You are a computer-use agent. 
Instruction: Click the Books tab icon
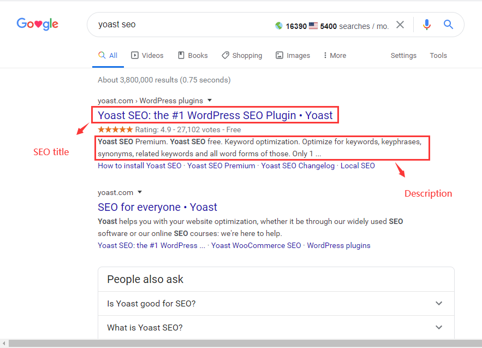[x=181, y=55]
